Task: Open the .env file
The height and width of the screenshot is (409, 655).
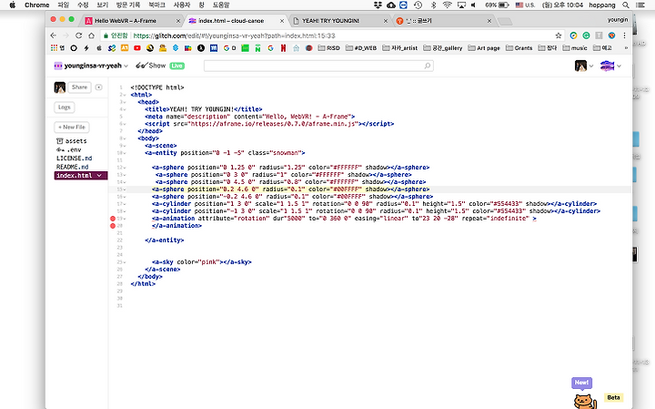Action: pyautogui.click(x=69, y=149)
